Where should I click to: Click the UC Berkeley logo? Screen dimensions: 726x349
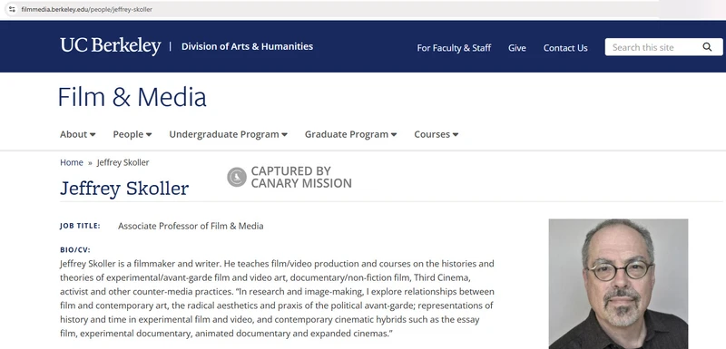(x=111, y=46)
